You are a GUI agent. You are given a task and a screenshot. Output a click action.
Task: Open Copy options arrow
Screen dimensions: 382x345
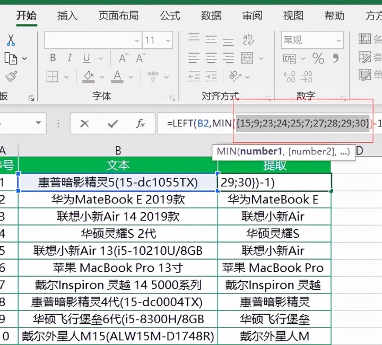(x=24, y=58)
